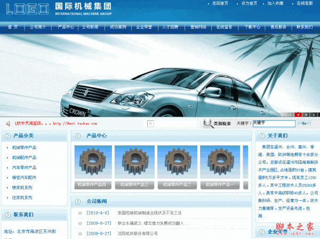Viewport: 320px width, 239px height.
Task: Open 汽车零件产品 category
Action: coord(24,168)
